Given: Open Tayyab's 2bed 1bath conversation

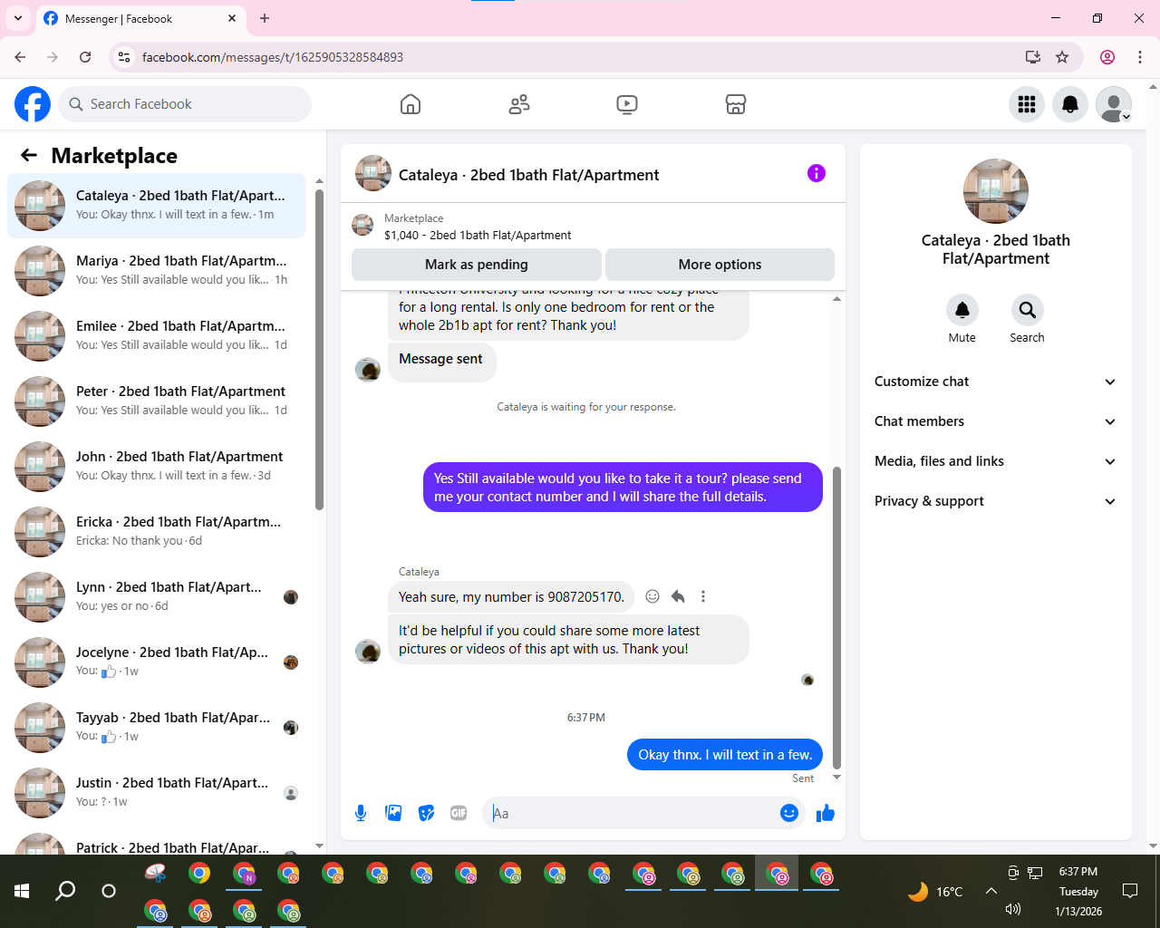Looking at the screenshot, I should pyautogui.click(x=157, y=728).
